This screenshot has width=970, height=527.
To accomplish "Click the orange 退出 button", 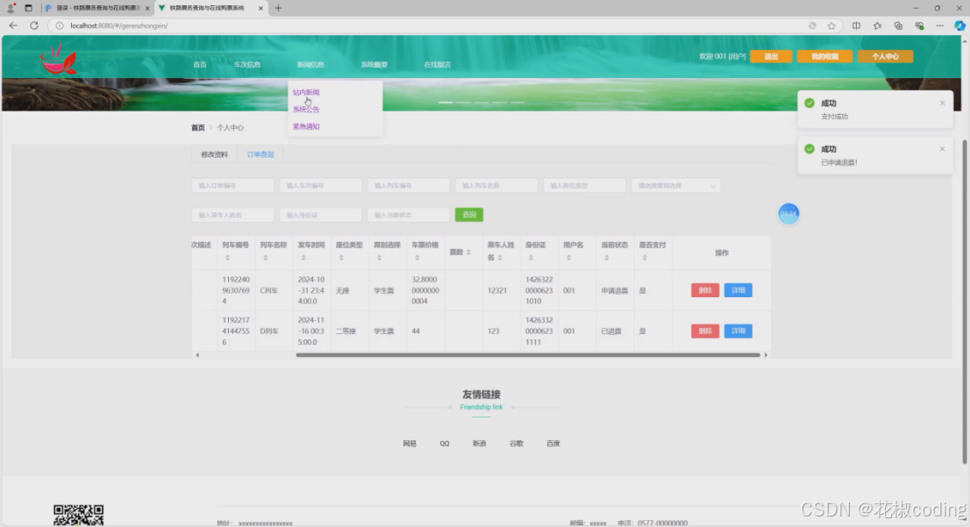I will point(771,56).
